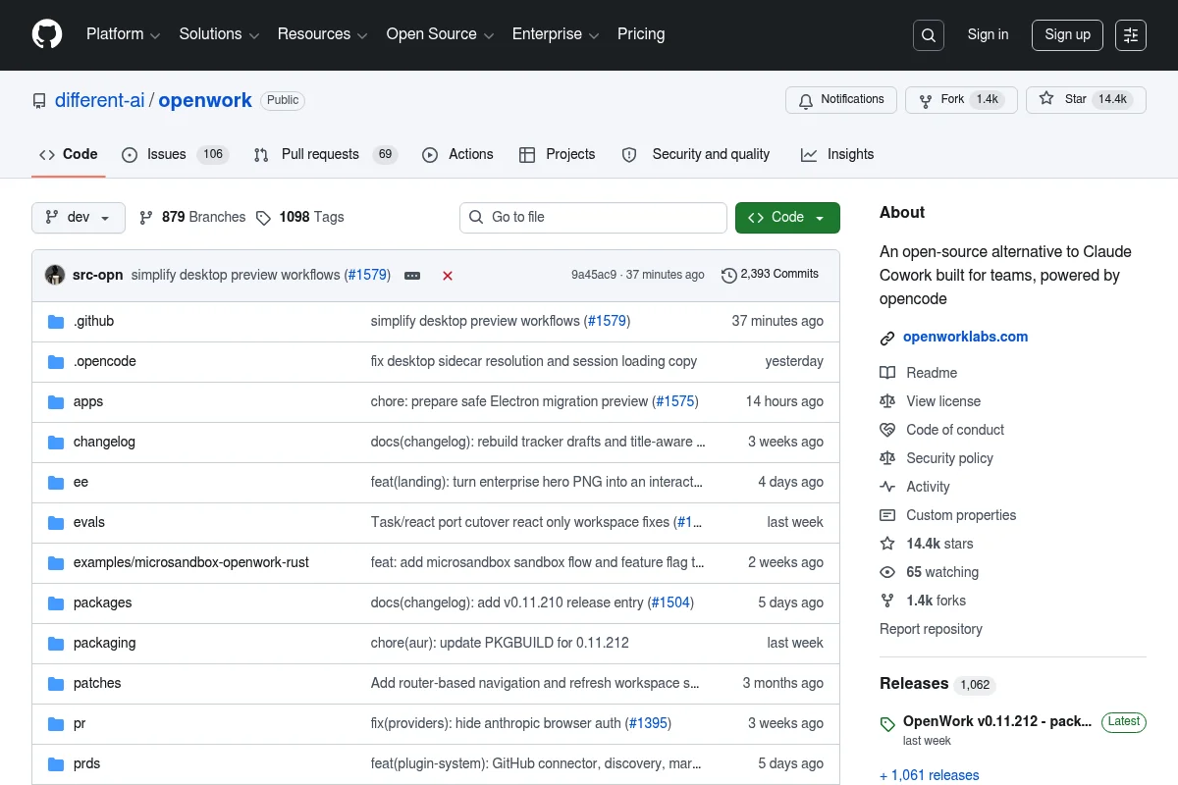Click the .github folder icon
This screenshot has height=785, width=1178.
[x=56, y=322]
